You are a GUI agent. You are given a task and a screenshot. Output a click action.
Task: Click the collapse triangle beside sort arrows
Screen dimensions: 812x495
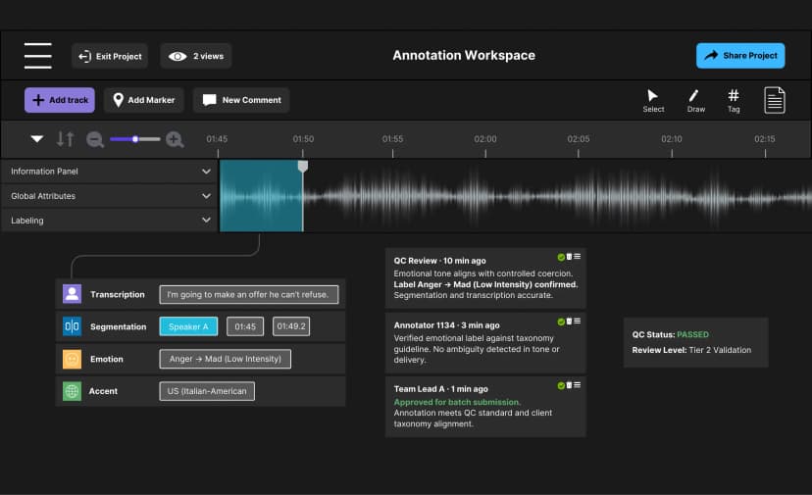[x=36, y=139]
